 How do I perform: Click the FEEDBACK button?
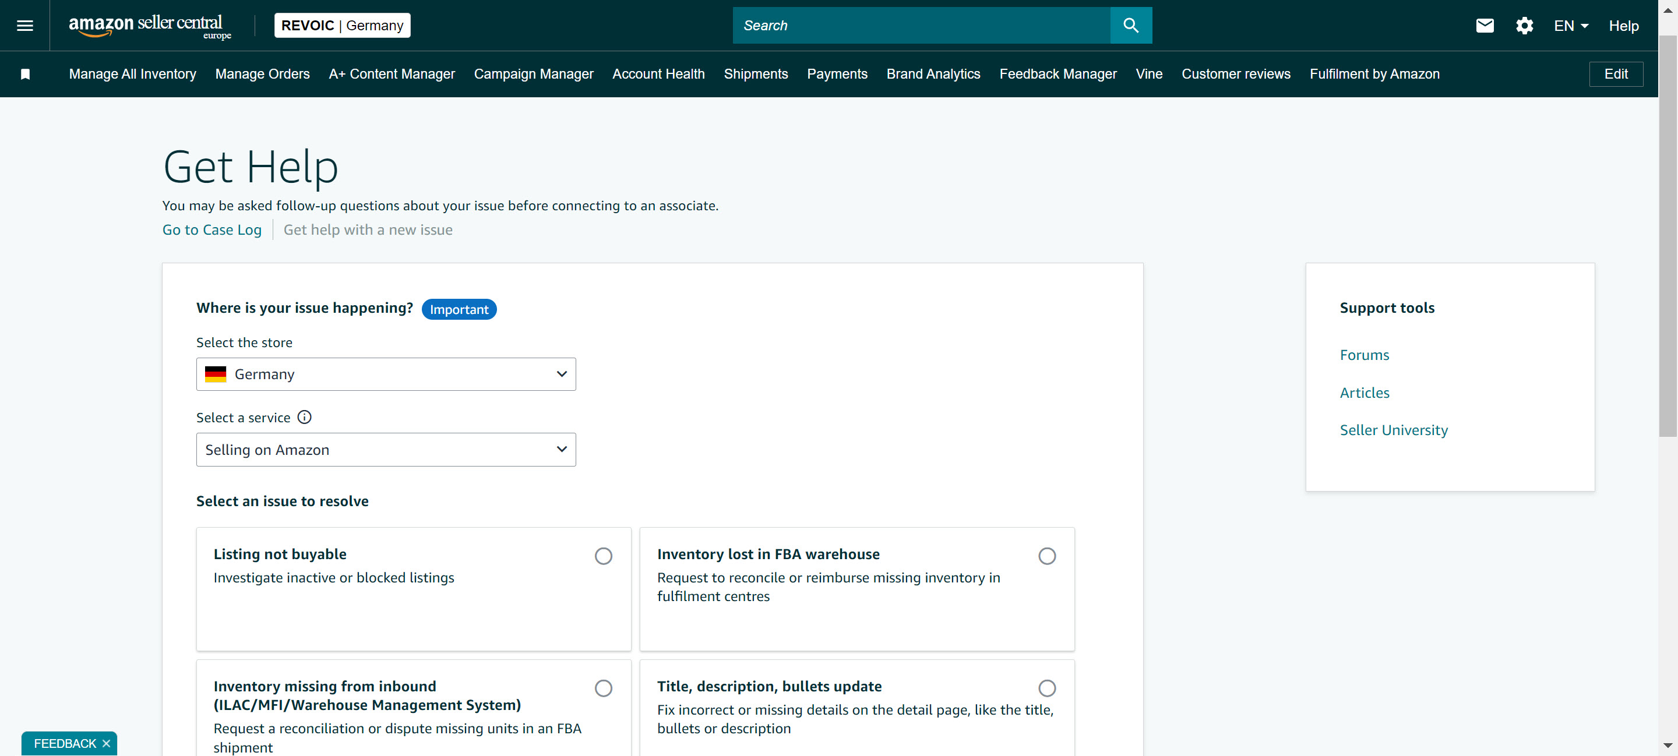click(65, 743)
